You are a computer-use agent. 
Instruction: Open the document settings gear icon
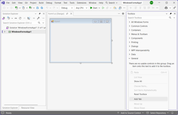click(123, 13)
